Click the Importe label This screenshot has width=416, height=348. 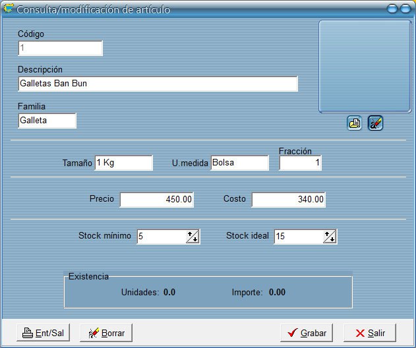[x=247, y=292]
